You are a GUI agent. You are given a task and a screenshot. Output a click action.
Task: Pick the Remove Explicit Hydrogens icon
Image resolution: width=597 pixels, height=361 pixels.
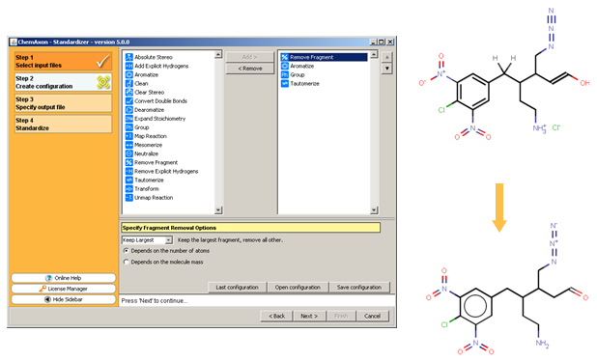[x=129, y=171]
